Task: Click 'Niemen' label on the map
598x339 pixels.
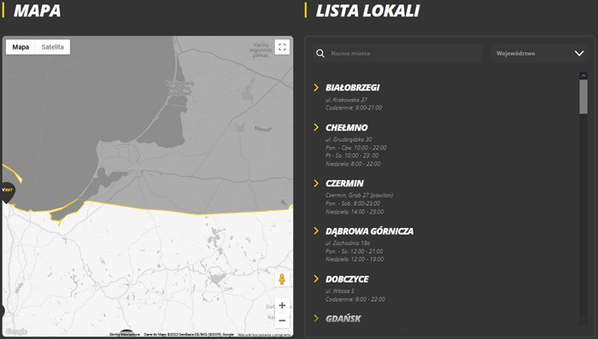Action: pyautogui.click(x=263, y=129)
